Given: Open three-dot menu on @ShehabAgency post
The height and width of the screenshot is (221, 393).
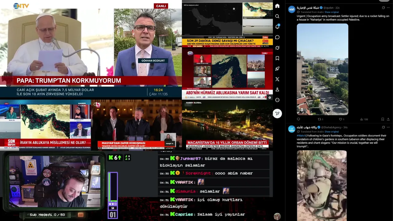Looking at the screenshot, I should (x=388, y=127).
